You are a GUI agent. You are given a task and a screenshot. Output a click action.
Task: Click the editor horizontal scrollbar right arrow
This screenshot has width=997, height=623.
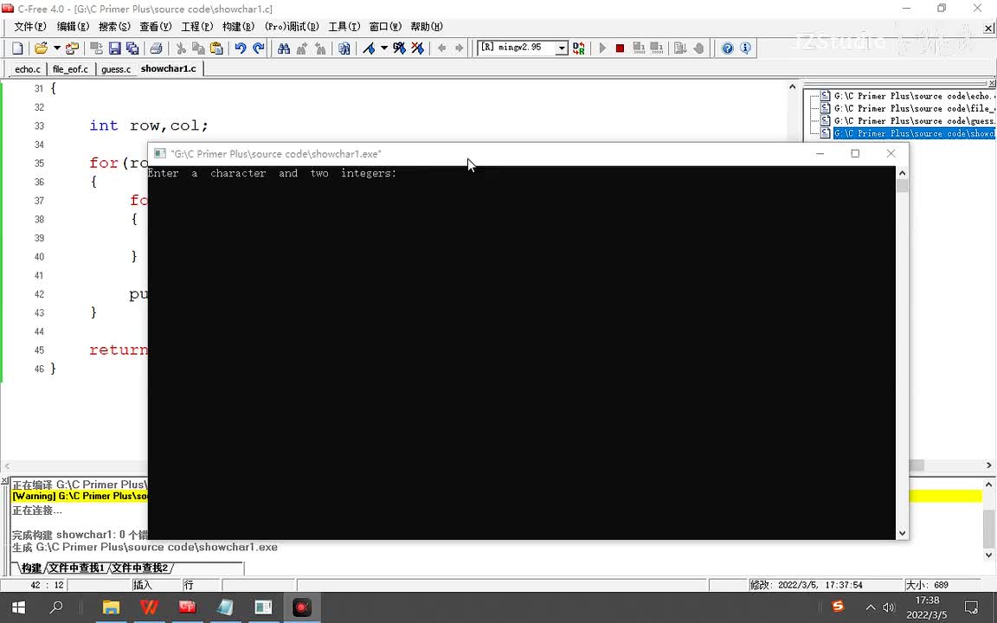[x=988, y=466]
